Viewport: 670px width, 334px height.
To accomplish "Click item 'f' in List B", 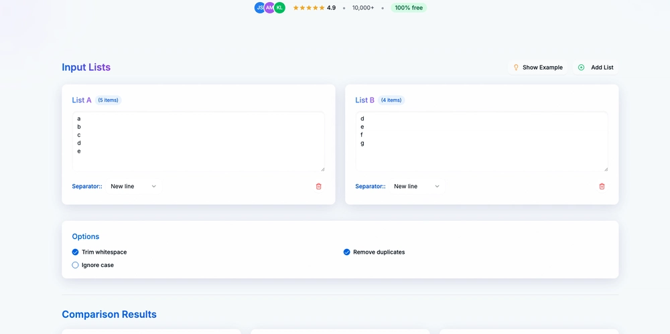I will 362,135.
